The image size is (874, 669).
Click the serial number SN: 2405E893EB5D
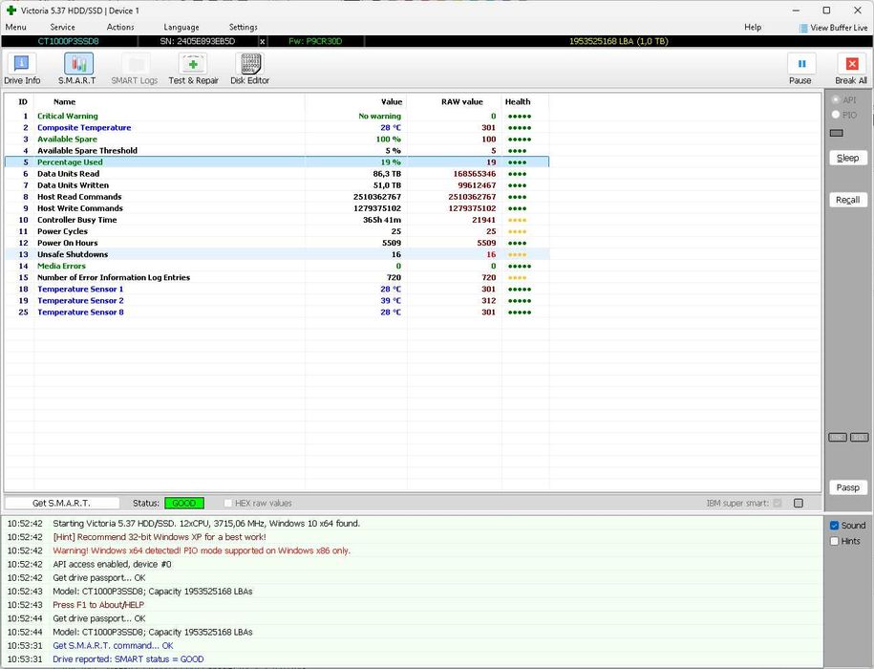(198, 41)
